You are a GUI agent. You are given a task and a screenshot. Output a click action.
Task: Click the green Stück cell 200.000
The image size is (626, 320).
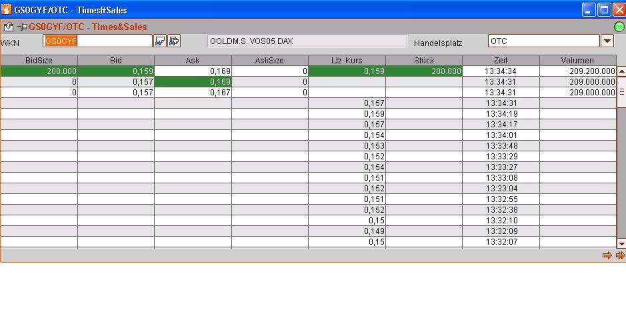[x=424, y=71]
